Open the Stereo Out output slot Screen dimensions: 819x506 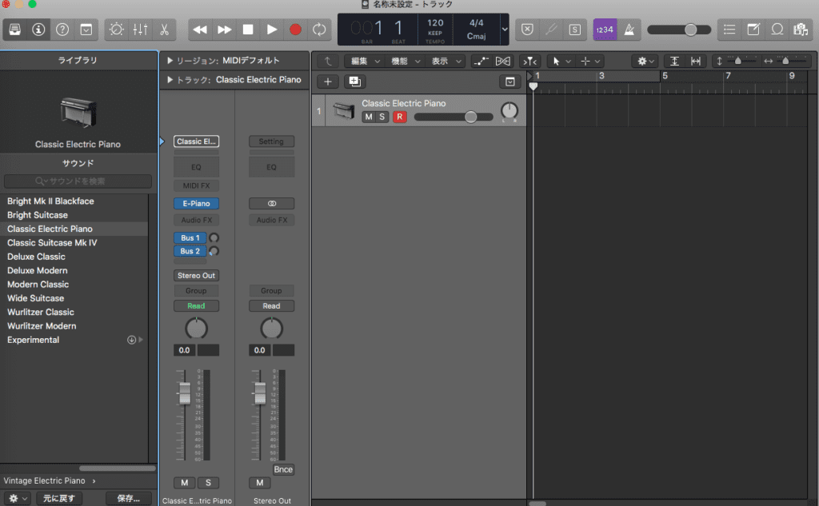pos(197,276)
